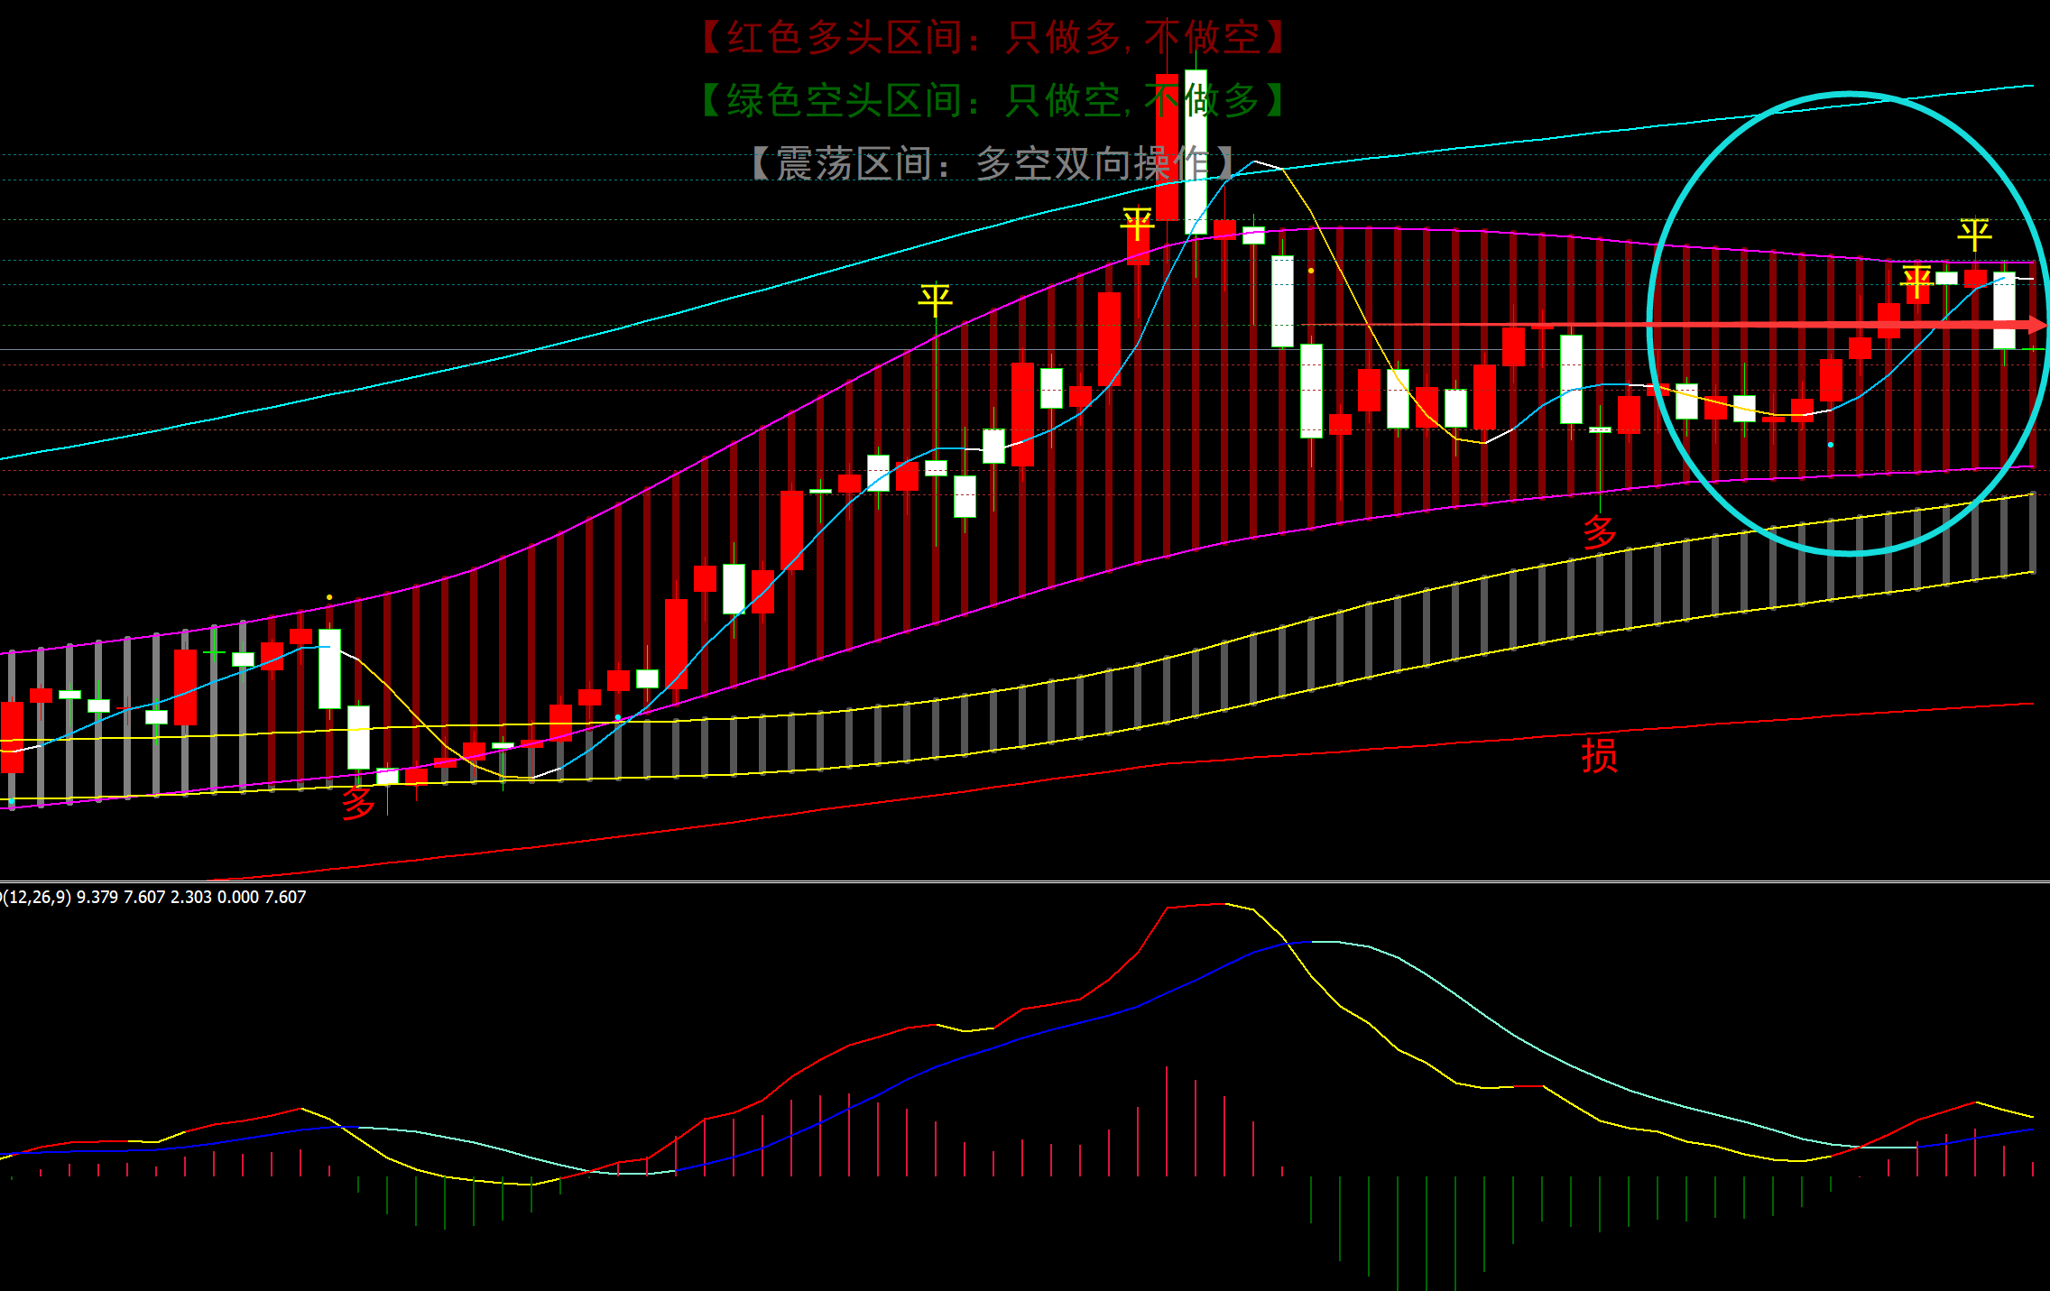Click the yellow 平 marker above mid-rally candle
The image size is (2050, 1291).
935,300
